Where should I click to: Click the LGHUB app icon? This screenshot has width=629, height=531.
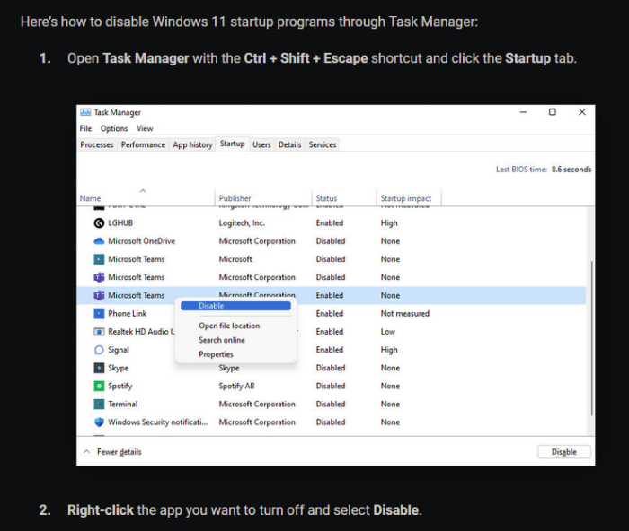tap(99, 223)
